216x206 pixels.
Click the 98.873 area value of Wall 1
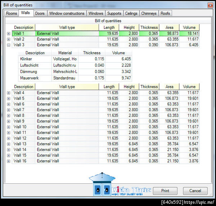tap(169, 33)
